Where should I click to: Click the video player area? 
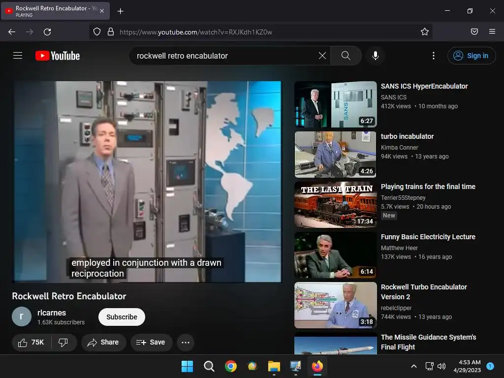pos(147,182)
